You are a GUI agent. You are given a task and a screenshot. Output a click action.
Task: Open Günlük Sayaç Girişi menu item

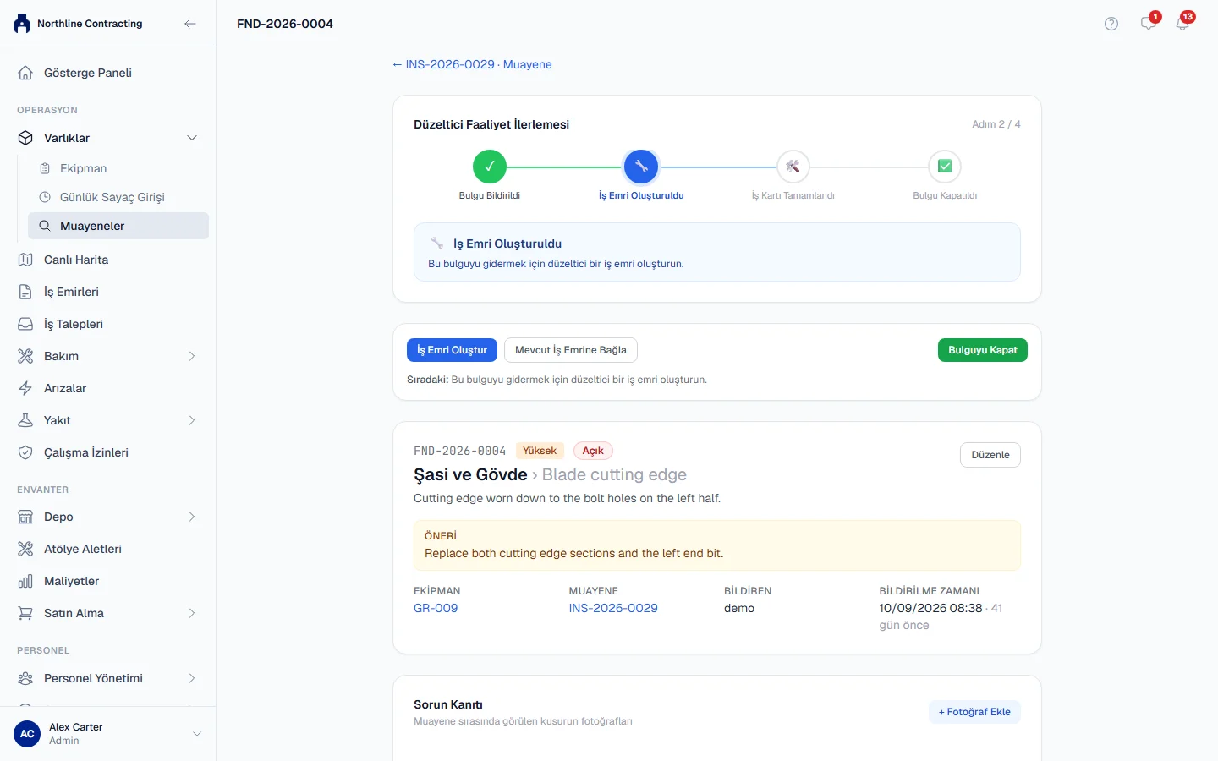(x=118, y=197)
